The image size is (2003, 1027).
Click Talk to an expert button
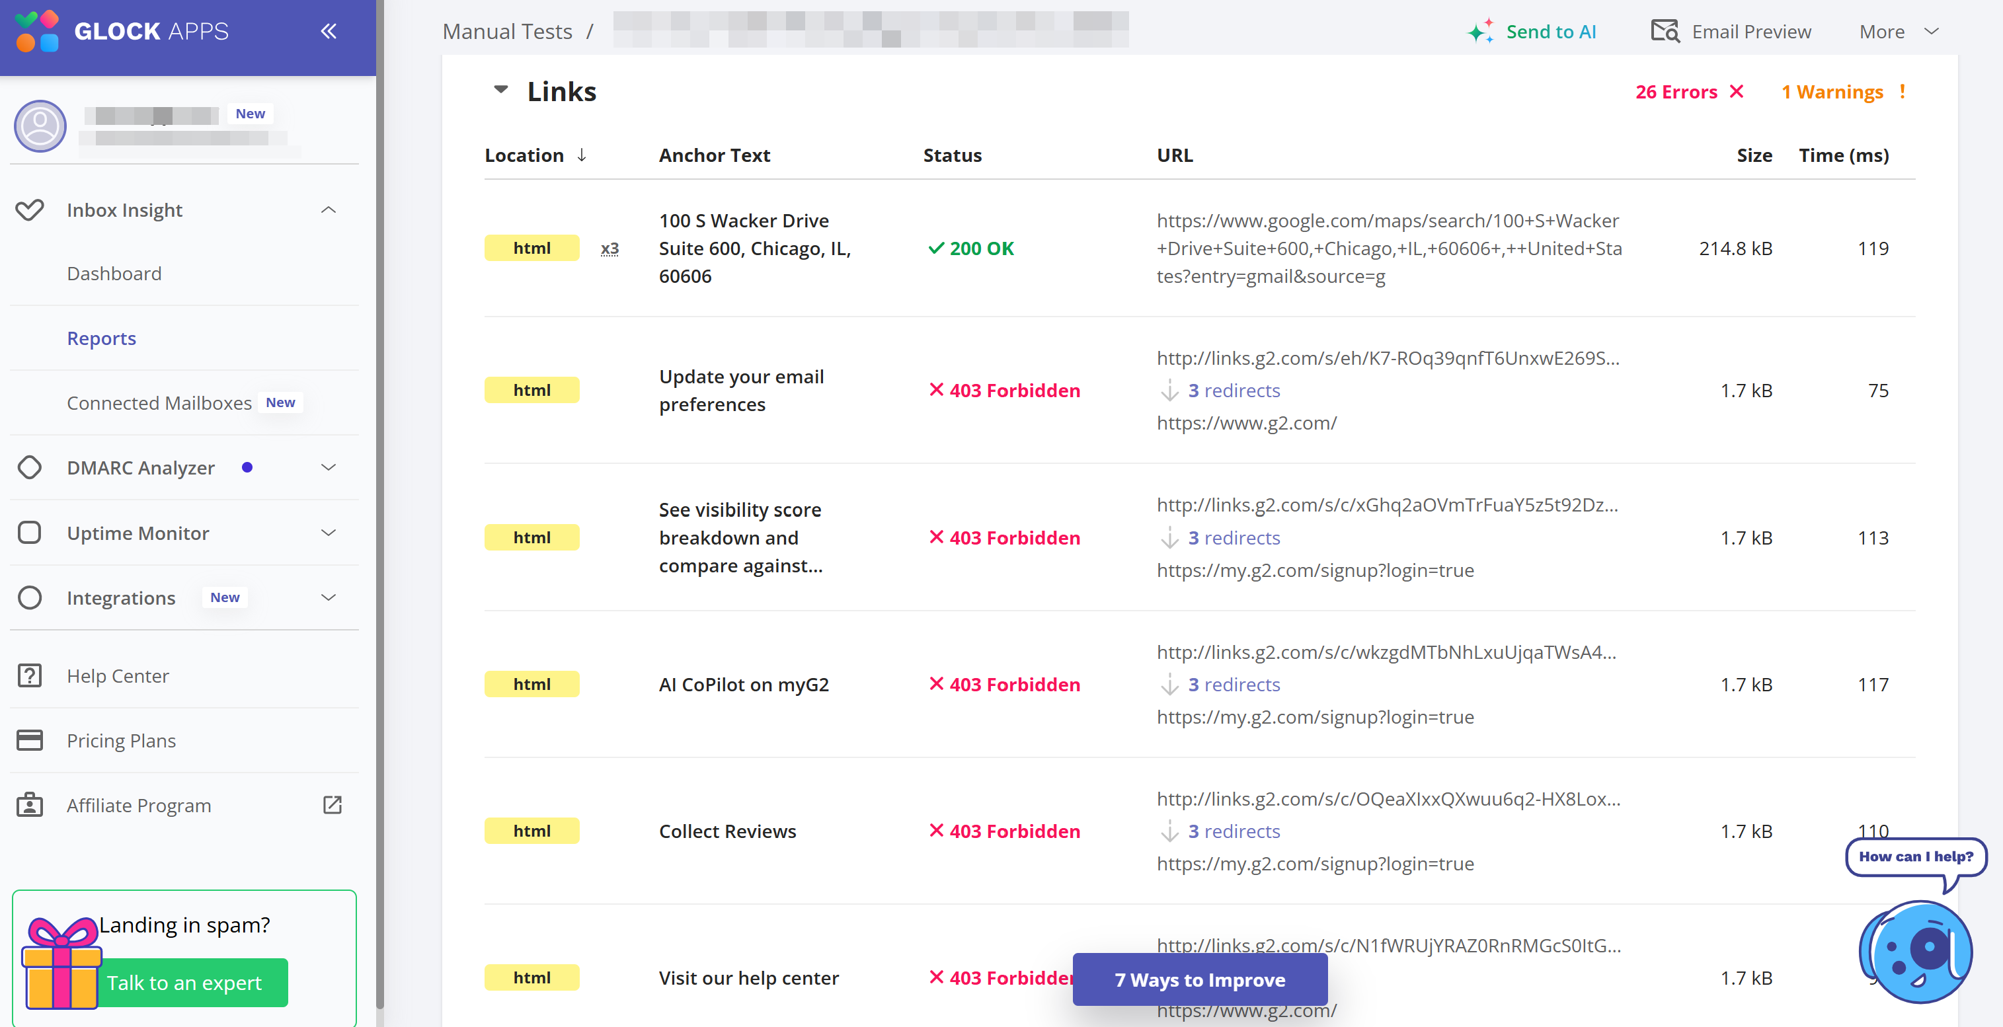[x=184, y=983]
